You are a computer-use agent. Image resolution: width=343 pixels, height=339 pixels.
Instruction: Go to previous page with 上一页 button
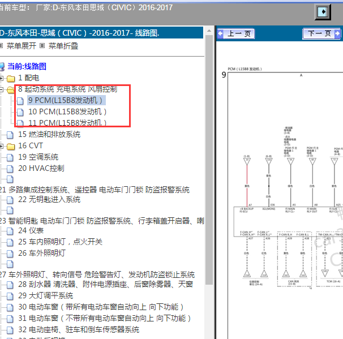(x=236, y=34)
